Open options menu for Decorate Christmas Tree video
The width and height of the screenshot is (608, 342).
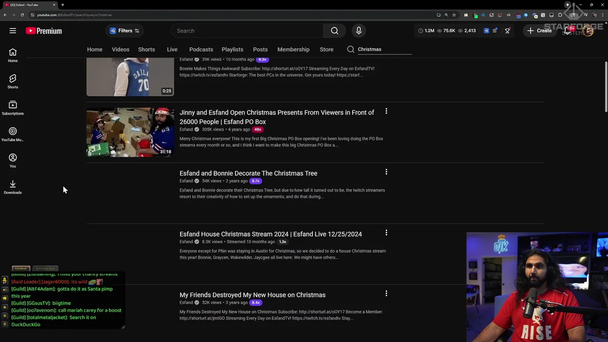coord(386,172)
